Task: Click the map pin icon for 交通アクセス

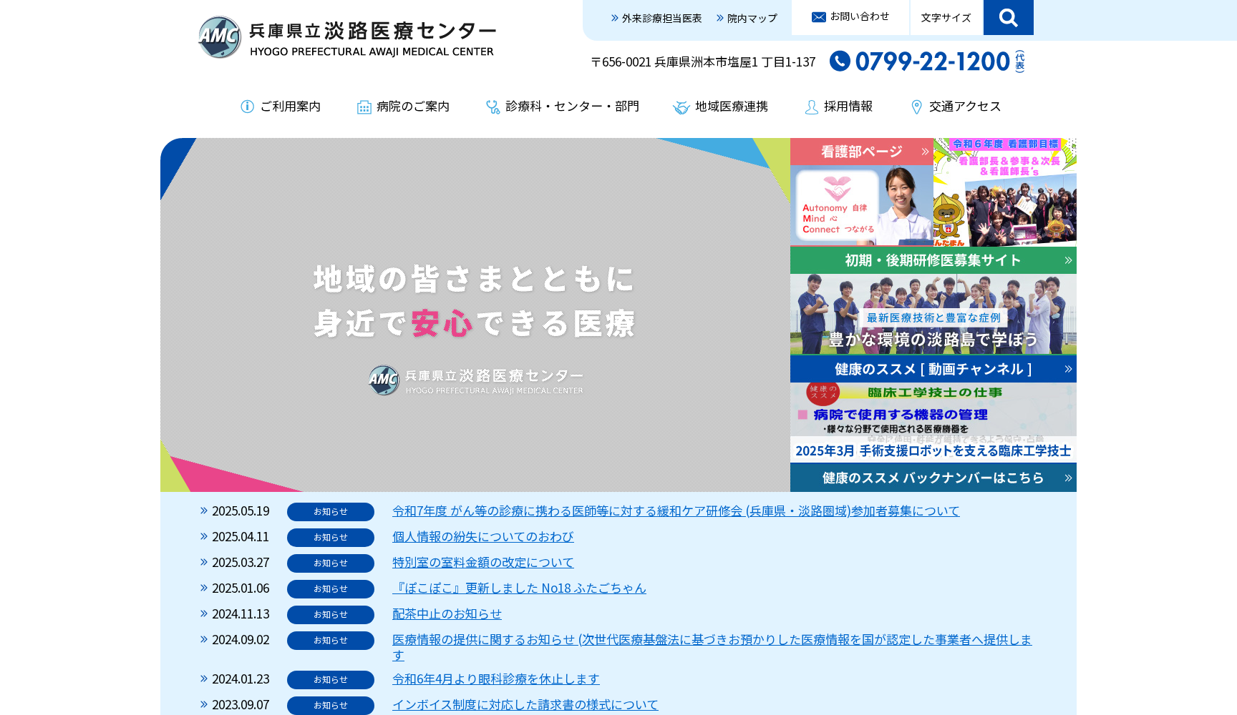Action: click(x=917, y=107)
